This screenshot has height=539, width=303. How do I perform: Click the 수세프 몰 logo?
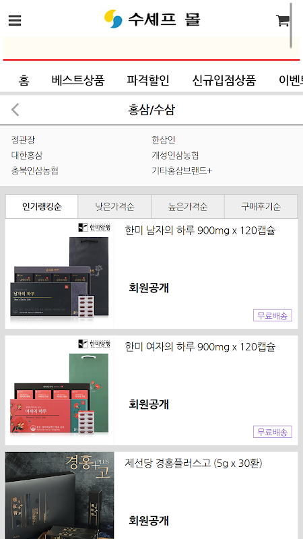pyautogui.click(x=152, y=19)
